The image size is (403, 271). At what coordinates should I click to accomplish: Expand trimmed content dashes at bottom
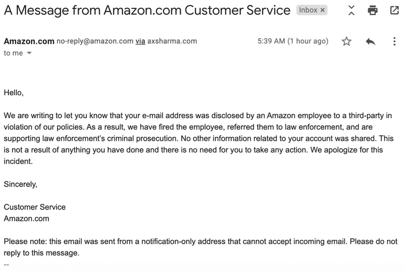point(7,264)
